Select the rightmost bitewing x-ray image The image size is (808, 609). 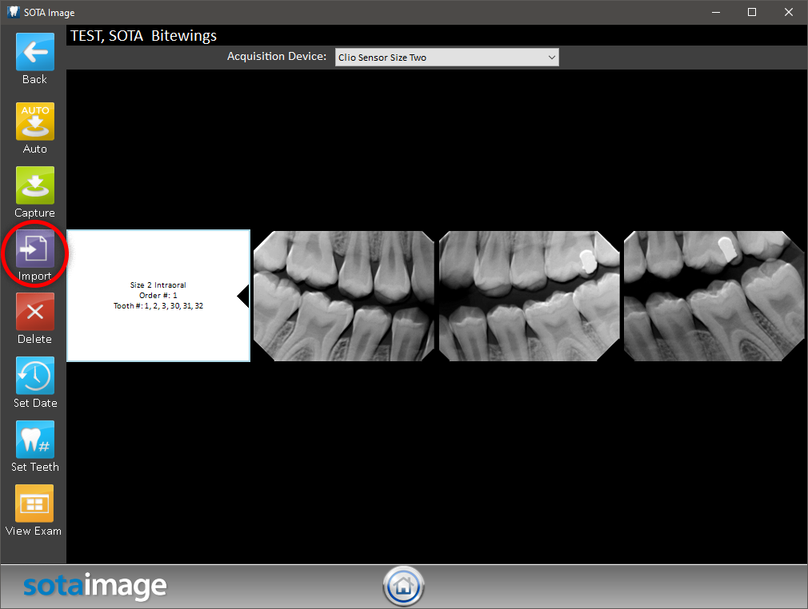click(714, 296)
